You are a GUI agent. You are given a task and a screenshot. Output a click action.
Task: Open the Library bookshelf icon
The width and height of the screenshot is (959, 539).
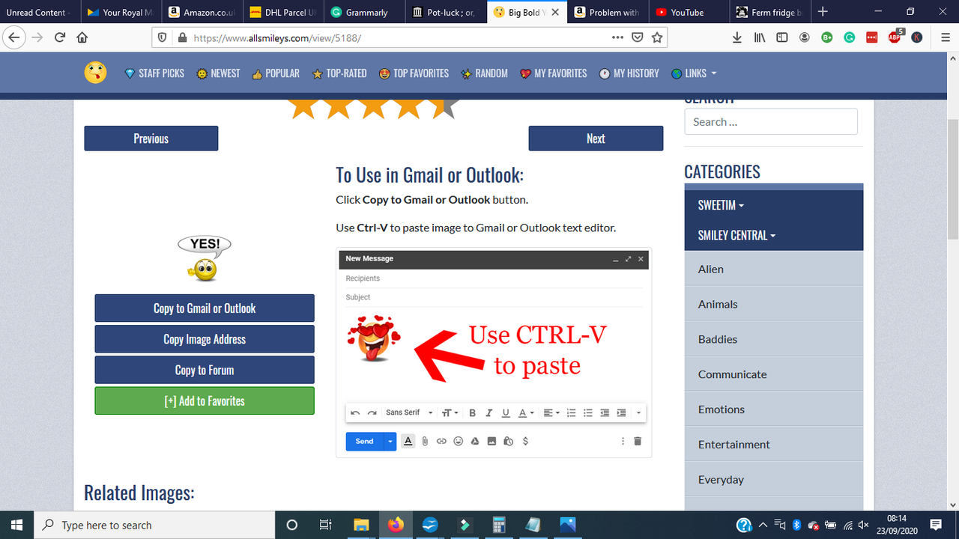(760, 37)
